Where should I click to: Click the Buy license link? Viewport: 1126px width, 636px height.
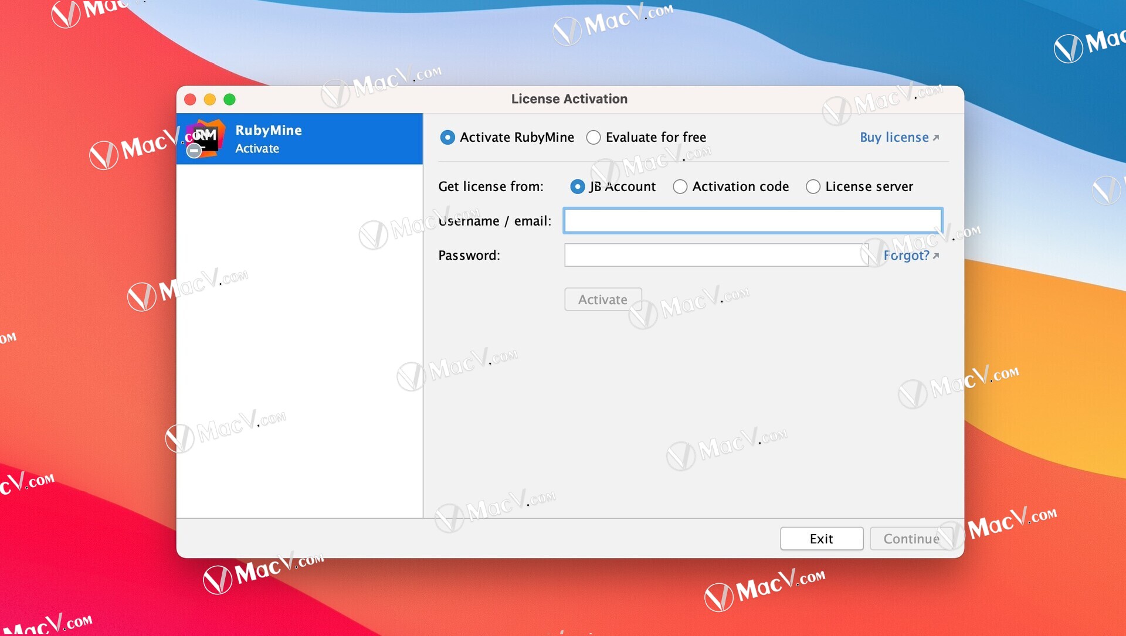900,138
